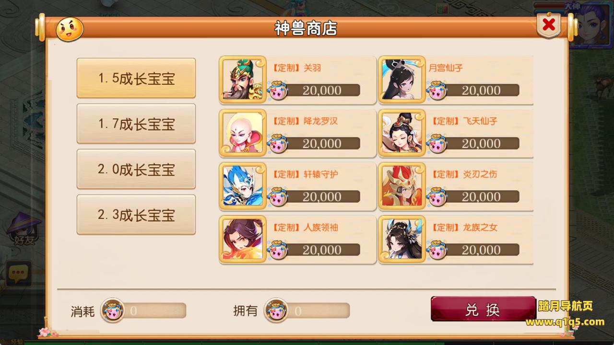Close the 神兽商店 shop window
This screenshot has height=345, width=614.
click(x=549, y=26)
